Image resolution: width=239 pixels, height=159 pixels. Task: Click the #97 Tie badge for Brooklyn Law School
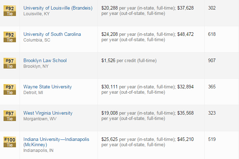(x=10, y=63)
